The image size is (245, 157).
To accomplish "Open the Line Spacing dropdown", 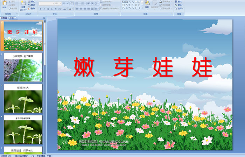I will point(97,3).
